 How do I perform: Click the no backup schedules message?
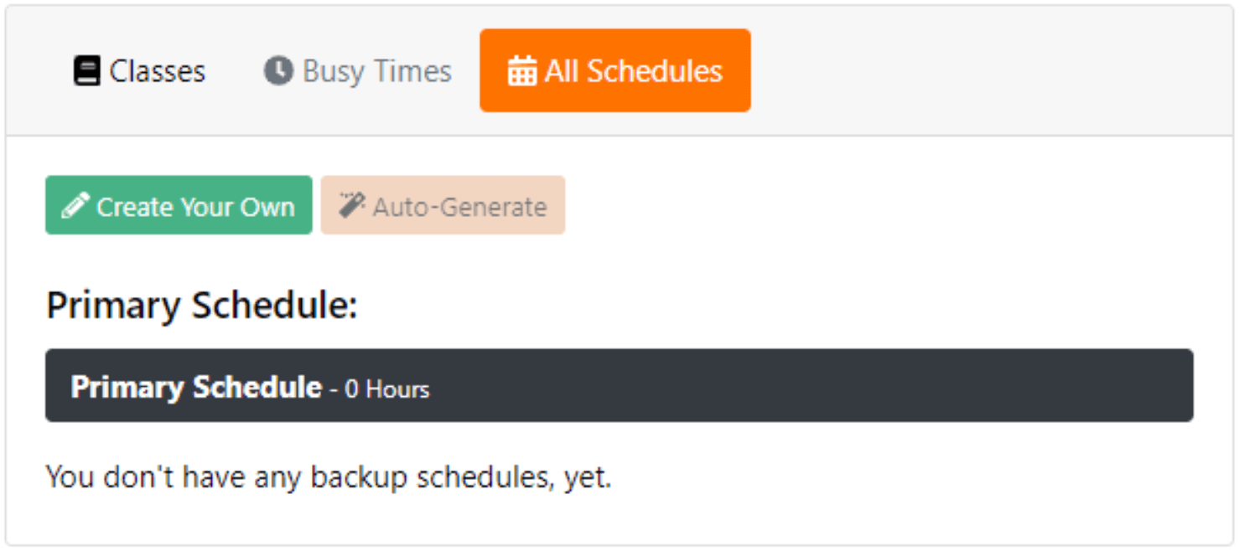(x=329, y=477)
